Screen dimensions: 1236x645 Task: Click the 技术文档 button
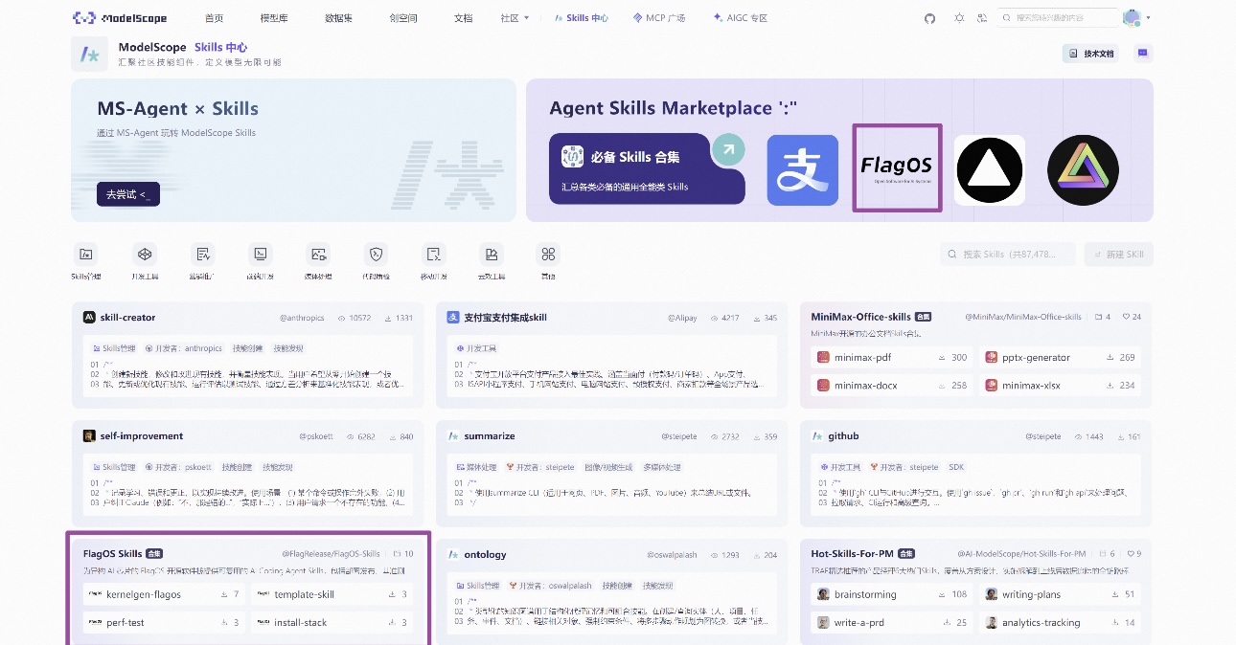point(1090,54)
